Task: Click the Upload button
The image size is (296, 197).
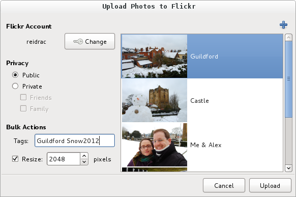Action: (x=270, y=185)
